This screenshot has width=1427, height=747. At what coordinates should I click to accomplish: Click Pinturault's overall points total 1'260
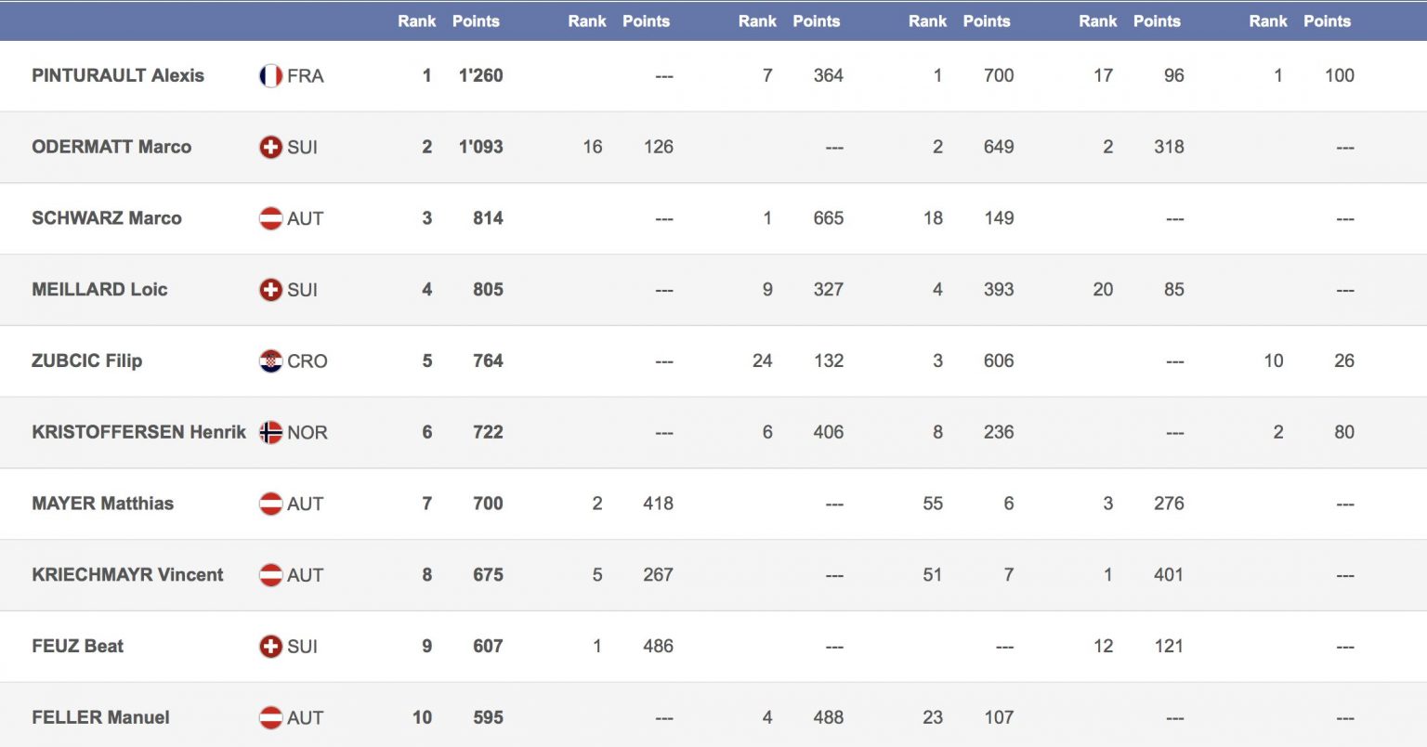[480, 76]
